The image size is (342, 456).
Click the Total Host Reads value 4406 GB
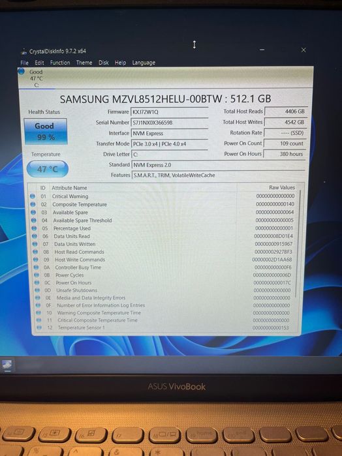click(285, 112)
